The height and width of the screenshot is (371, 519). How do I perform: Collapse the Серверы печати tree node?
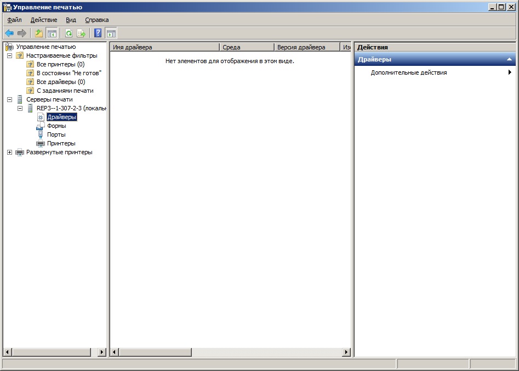click(x=10, y=99)
